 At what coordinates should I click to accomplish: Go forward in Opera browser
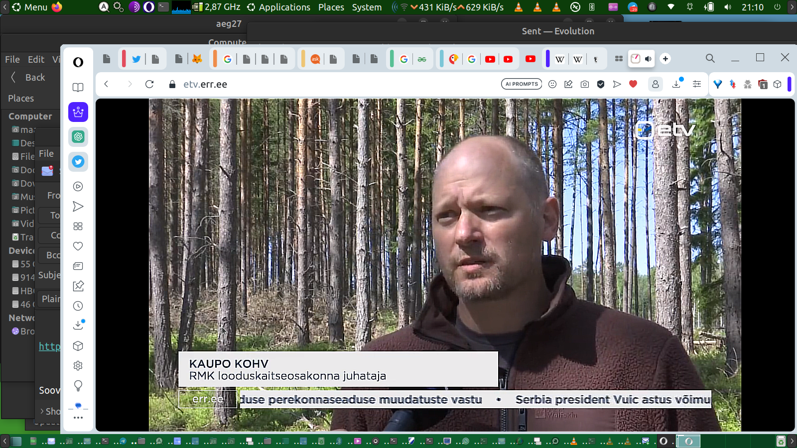coord(130,84)
